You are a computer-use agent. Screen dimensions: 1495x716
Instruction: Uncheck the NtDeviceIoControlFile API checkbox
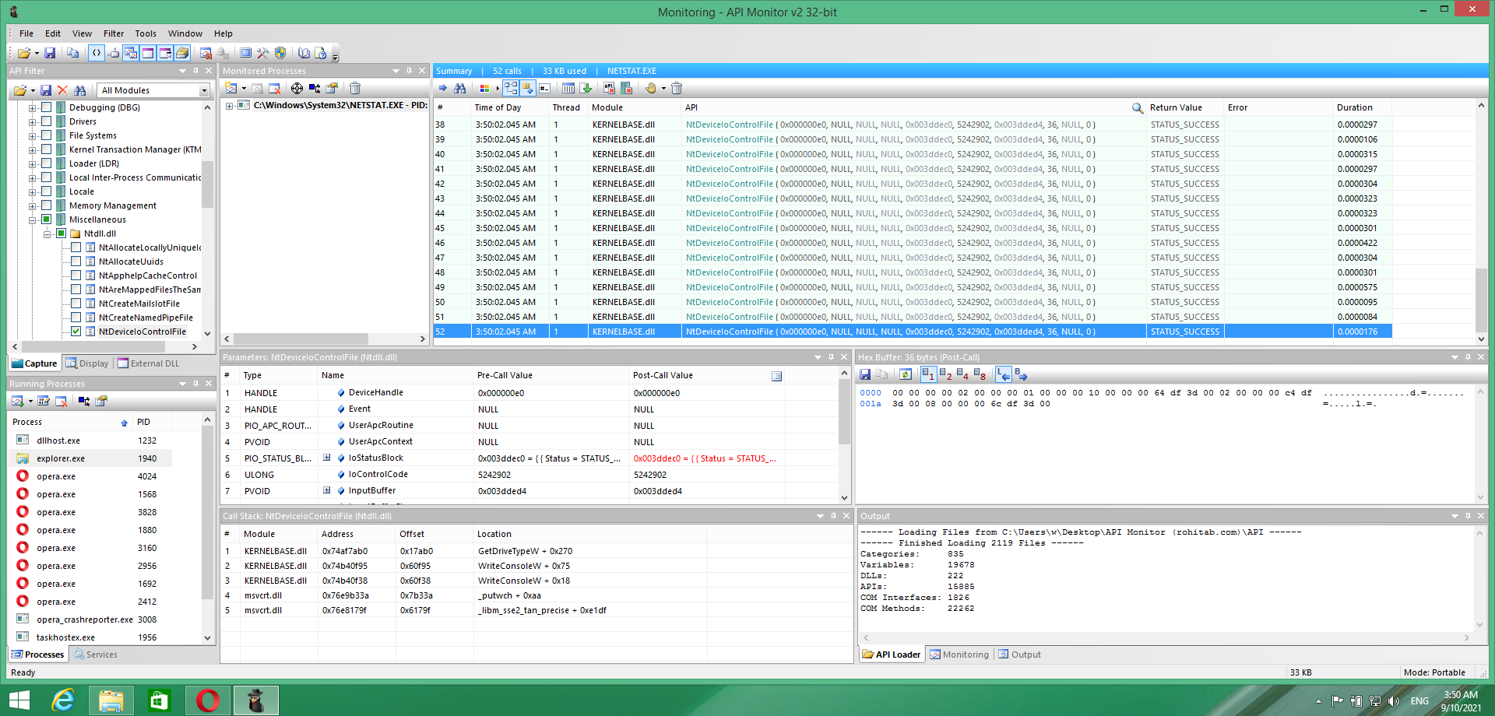coord(76,332)
